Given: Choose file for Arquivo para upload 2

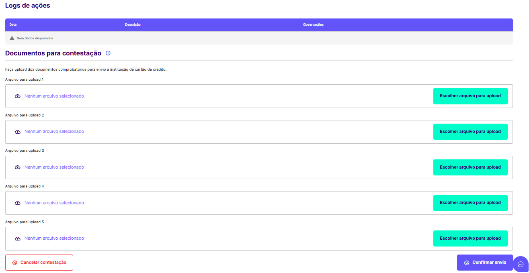Looking at the screenshot, I should [x=470, y=132].
